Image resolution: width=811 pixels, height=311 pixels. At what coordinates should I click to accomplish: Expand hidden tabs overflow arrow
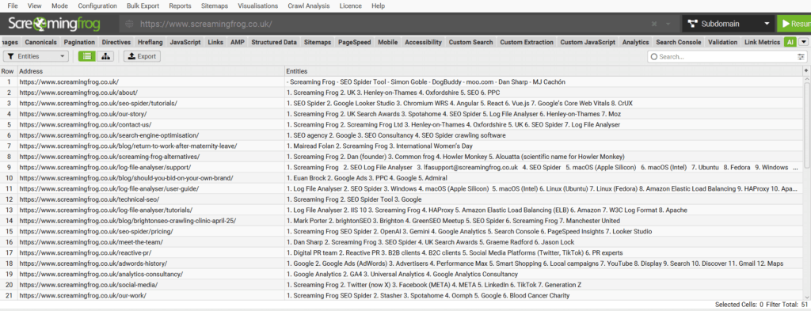coord(804,43)
